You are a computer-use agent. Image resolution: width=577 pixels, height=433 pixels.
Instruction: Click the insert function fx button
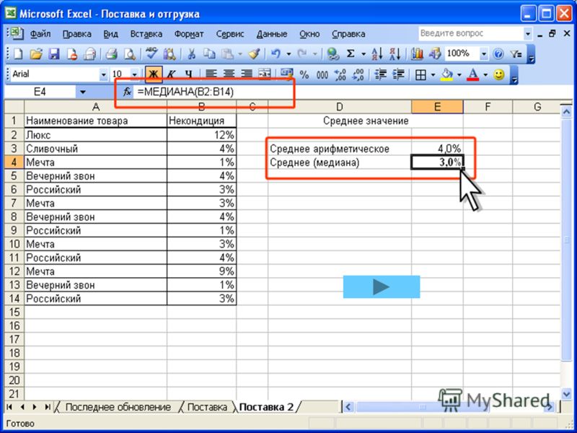[x=127, y=92]
